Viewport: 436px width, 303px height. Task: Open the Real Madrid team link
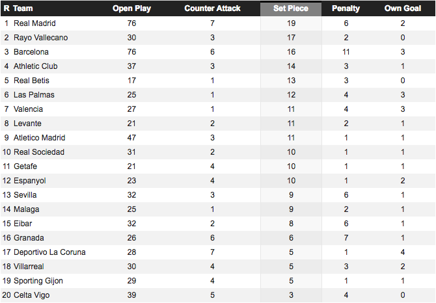tap(34, 23)
